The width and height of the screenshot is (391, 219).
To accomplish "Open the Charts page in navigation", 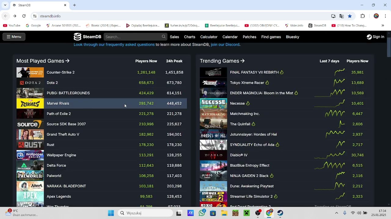I will tap(189, 37).
